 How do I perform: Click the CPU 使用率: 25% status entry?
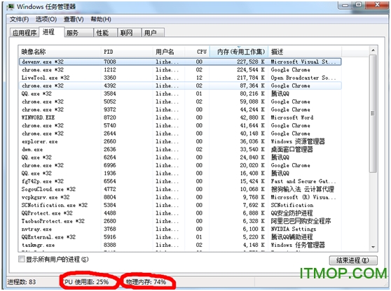click(x=85, y=282)
